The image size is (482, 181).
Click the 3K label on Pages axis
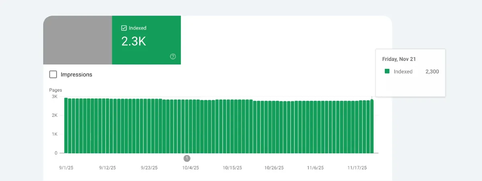(x=53, y=97)
